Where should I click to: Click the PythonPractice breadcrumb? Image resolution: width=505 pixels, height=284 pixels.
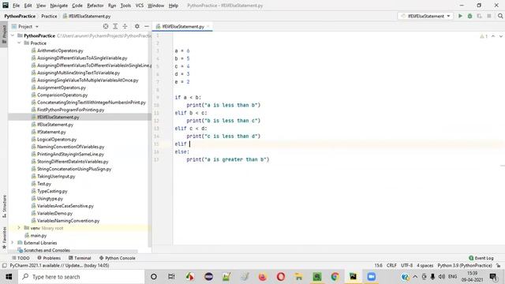pos(20,16)
